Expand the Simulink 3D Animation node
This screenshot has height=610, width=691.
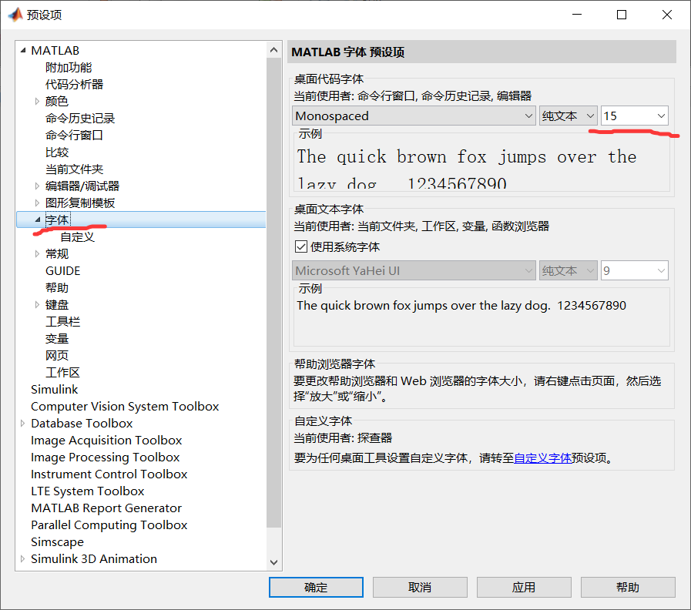(x=23, y=558)
